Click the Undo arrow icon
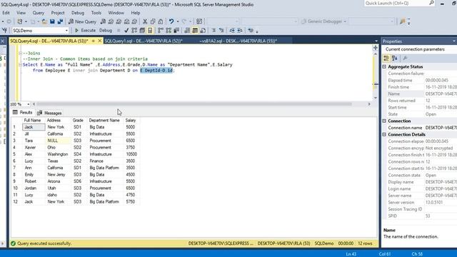 coord(171,21)
